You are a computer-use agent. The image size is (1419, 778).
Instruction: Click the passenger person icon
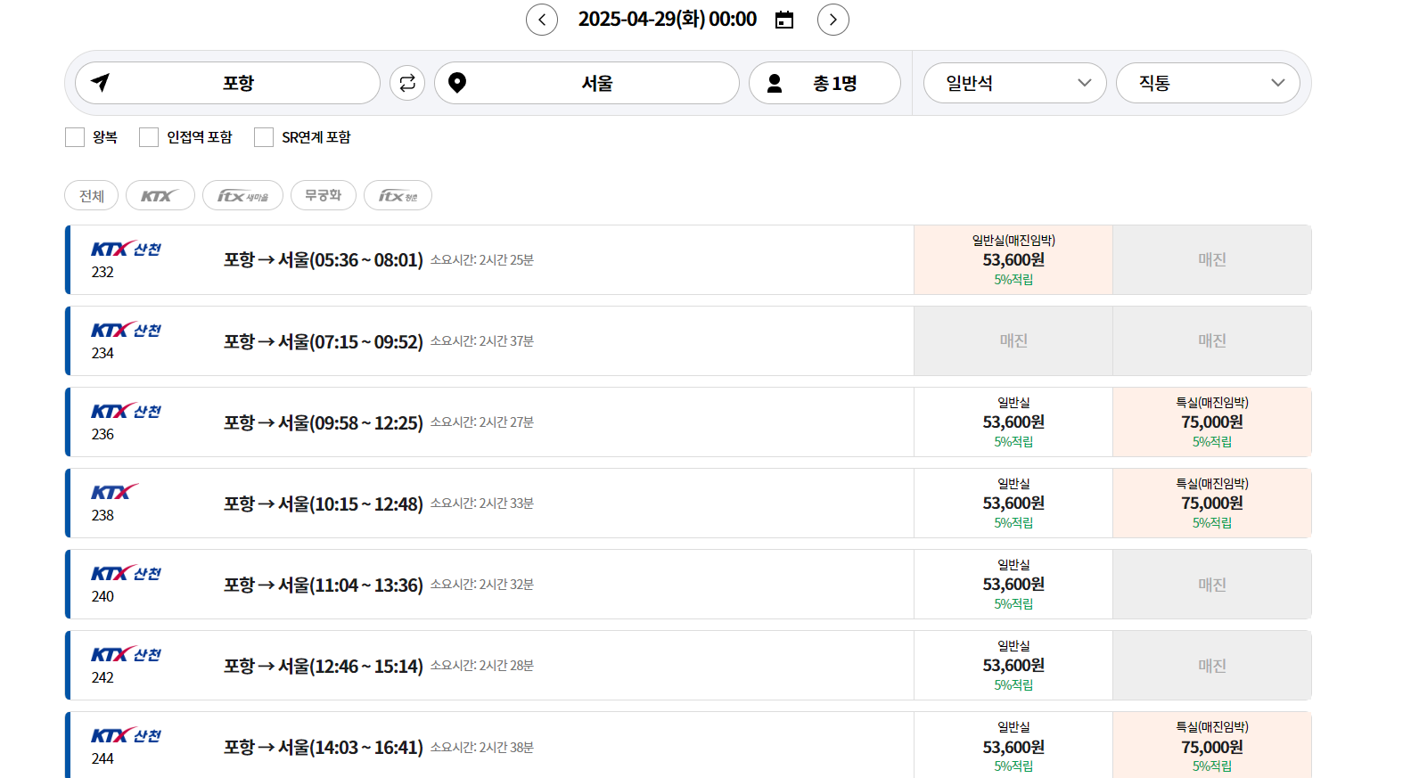pos(775,83)
